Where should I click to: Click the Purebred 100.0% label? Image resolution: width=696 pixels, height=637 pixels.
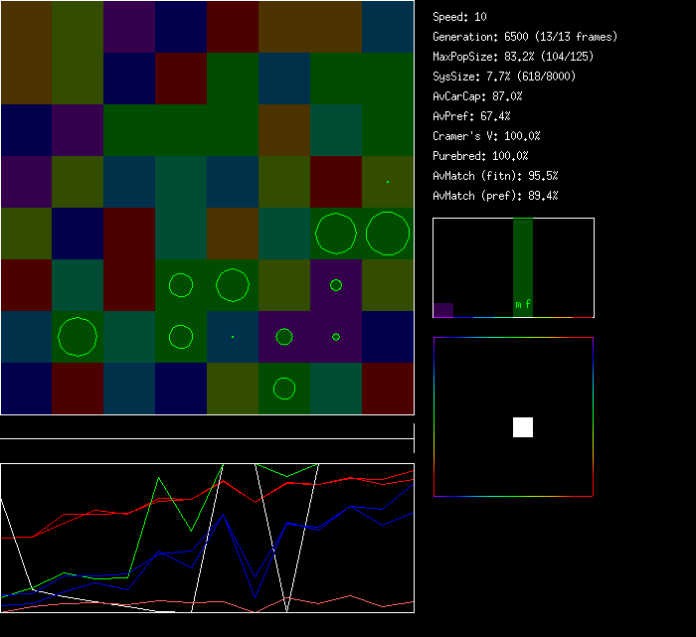coord(480,156)
